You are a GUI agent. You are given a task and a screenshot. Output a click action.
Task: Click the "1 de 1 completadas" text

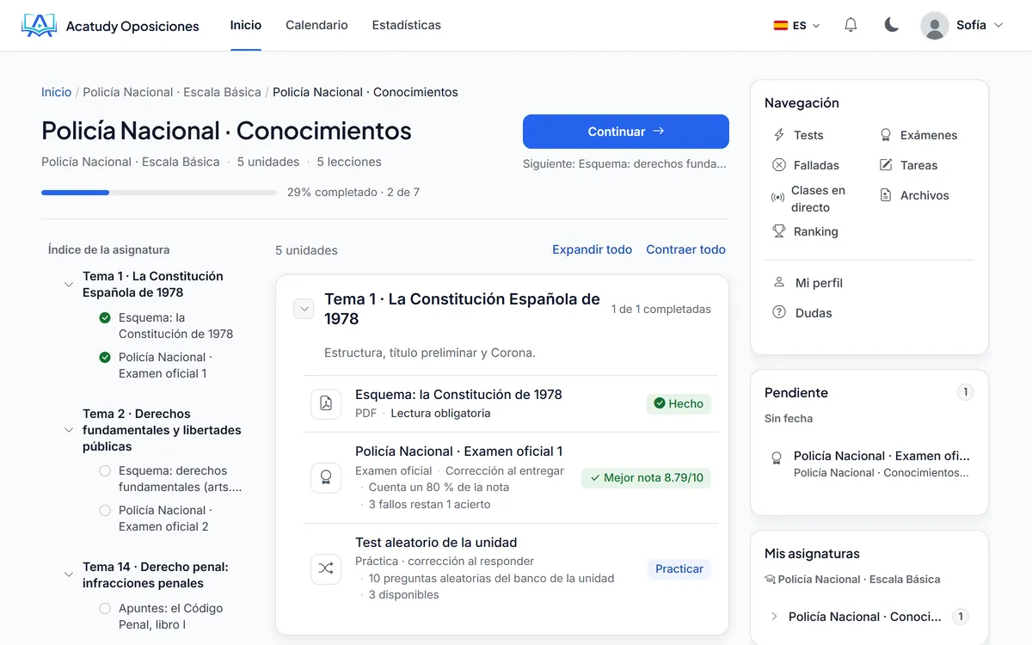pyautogui.click(x=661, y=309)
